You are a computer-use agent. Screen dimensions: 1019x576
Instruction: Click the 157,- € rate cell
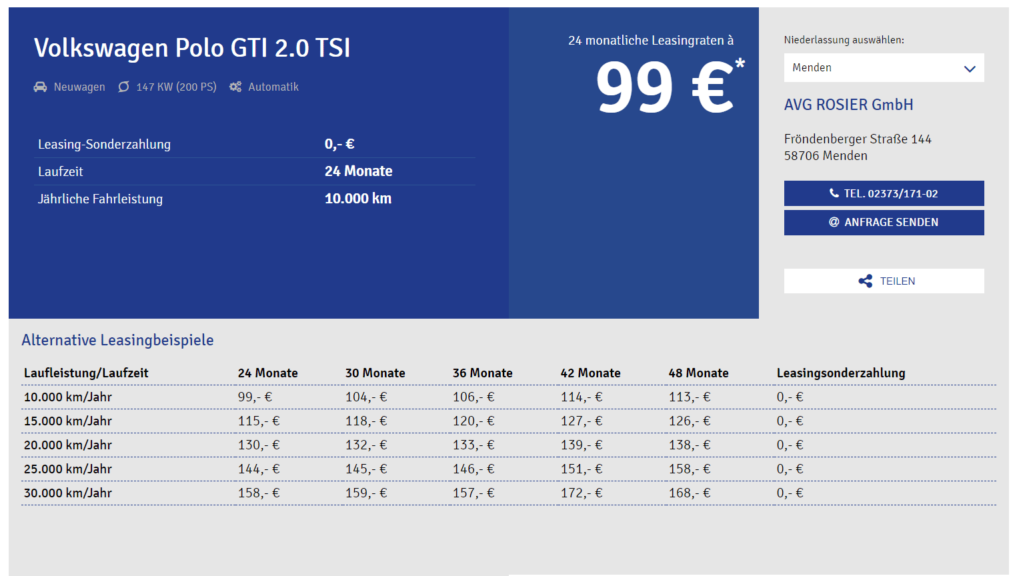coord(473,493)
